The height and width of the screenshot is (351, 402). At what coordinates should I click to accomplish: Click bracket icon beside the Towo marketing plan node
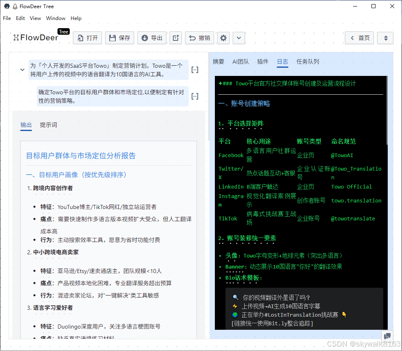(x=195, y=70)
